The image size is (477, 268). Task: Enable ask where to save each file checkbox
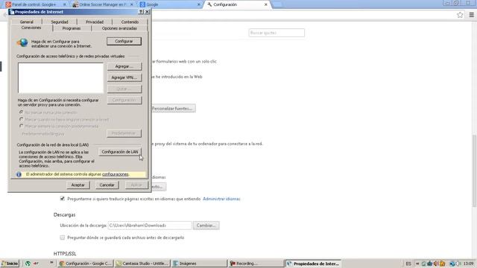coord(63,237)
